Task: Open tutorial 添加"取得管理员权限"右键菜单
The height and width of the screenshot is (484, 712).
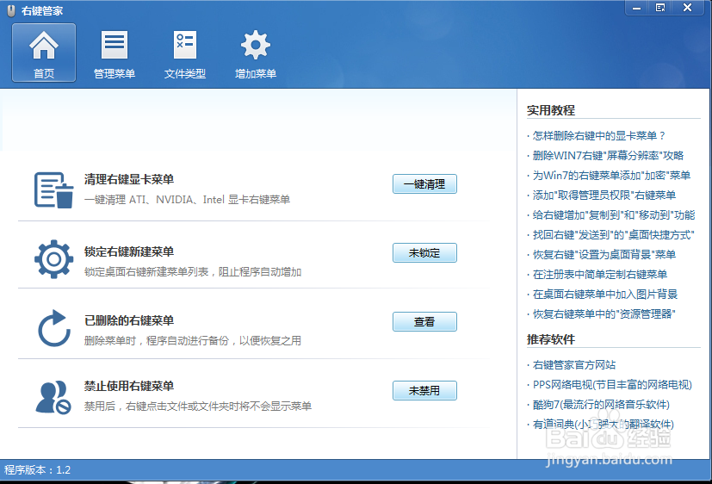Action: 604,195
